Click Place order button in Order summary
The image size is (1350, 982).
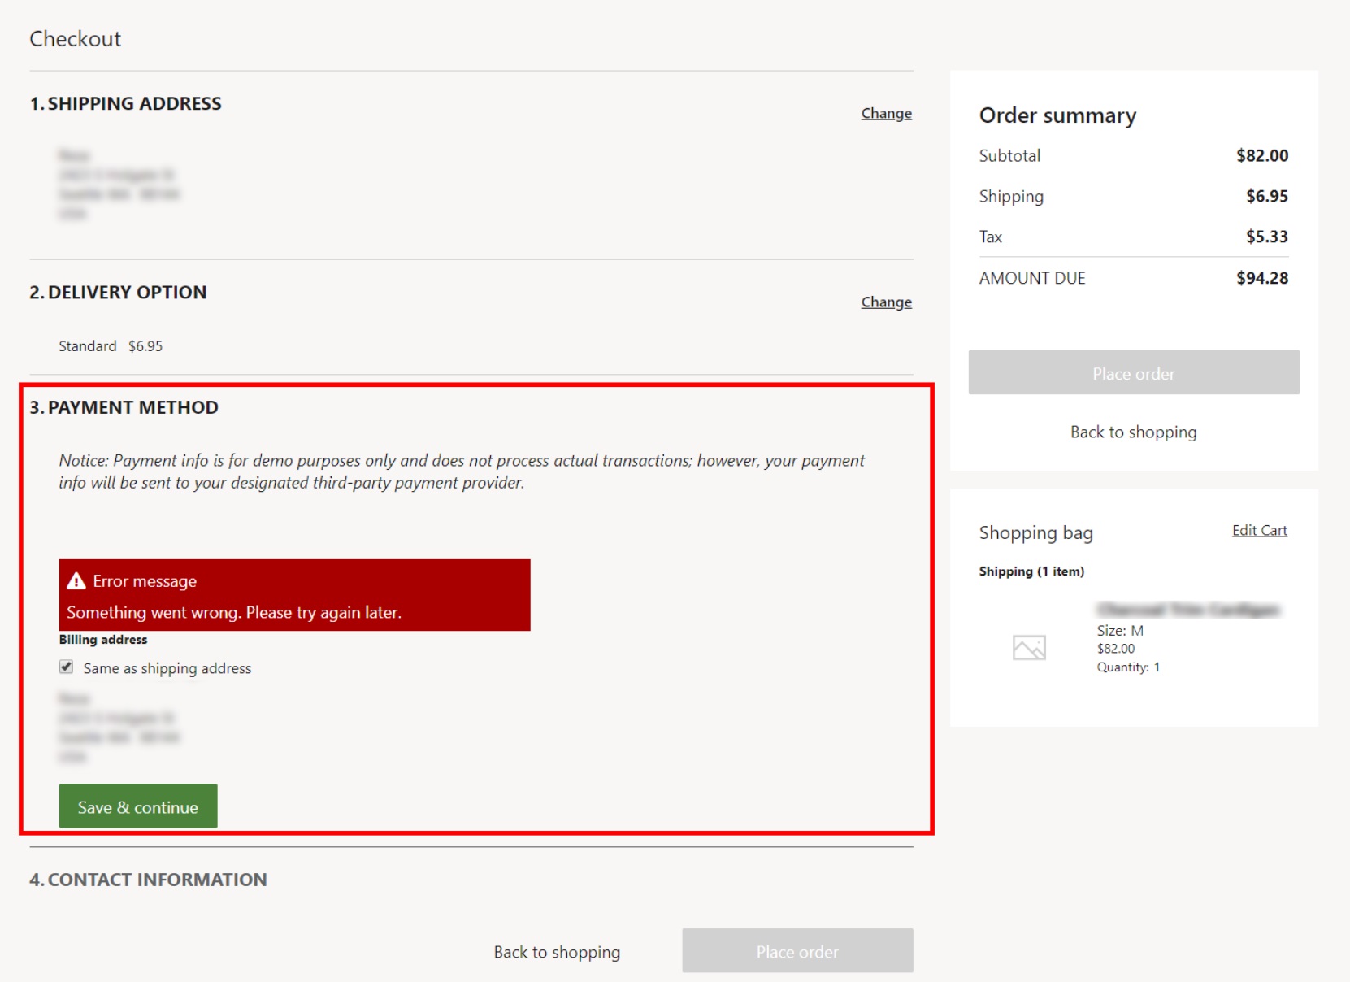click(x=1134, y=373)
